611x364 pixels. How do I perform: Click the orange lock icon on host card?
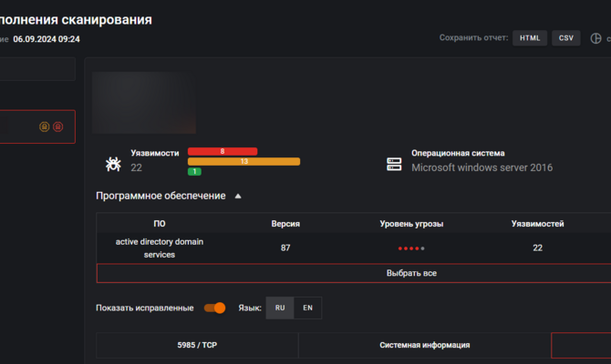click(44, 126)
